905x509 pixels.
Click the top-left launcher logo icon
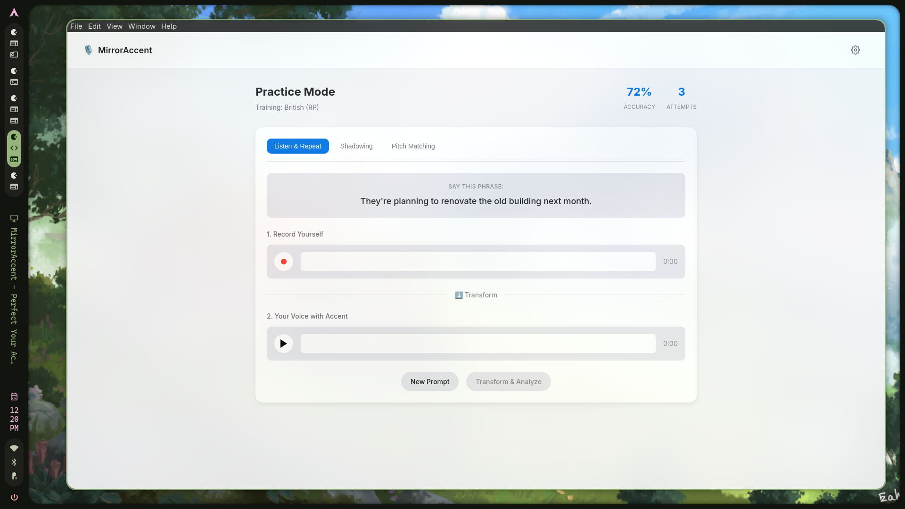(14, 13)
